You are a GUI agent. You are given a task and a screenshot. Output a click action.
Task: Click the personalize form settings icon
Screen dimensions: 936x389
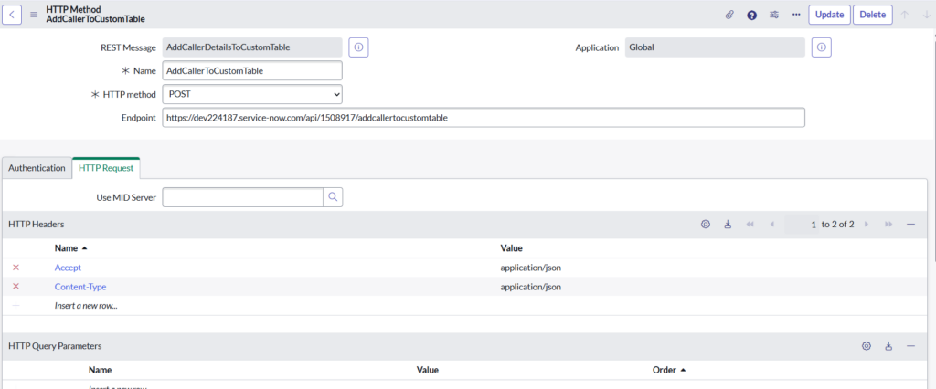774,15
